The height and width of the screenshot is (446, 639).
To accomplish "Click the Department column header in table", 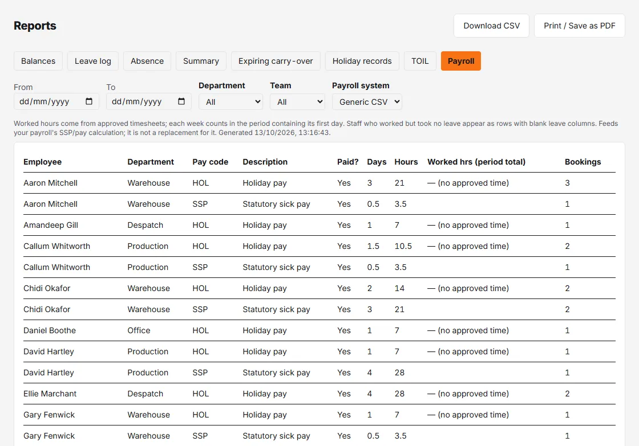I will 151,162.
